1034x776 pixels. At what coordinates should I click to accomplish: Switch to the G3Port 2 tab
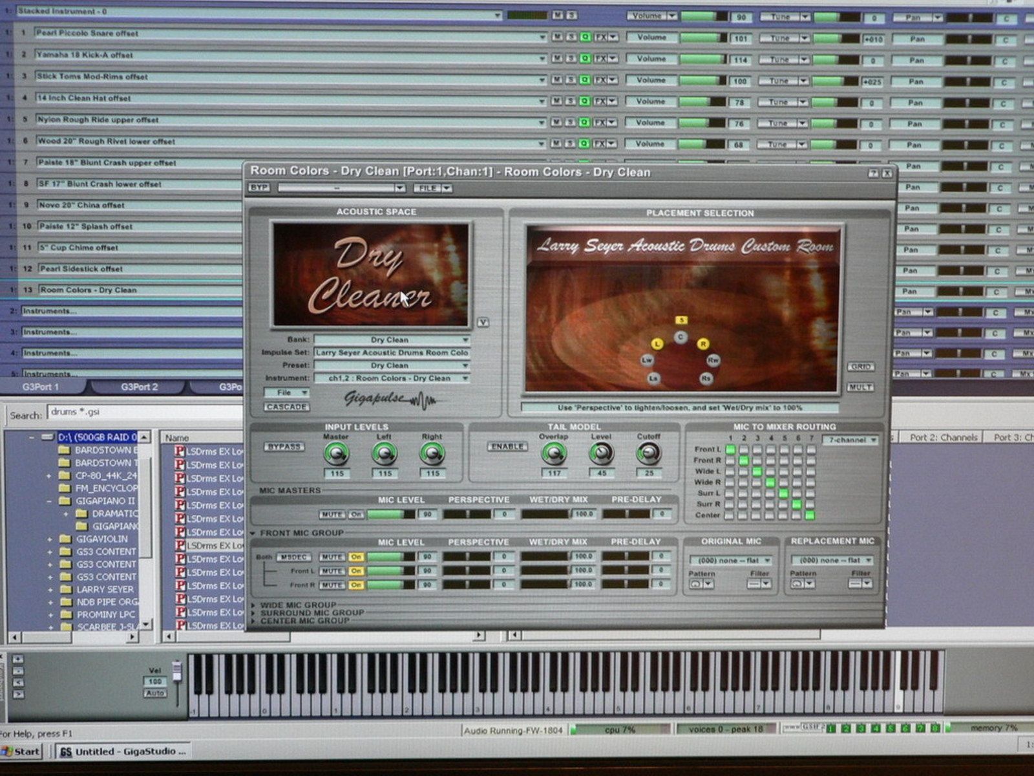click(140, 387)
